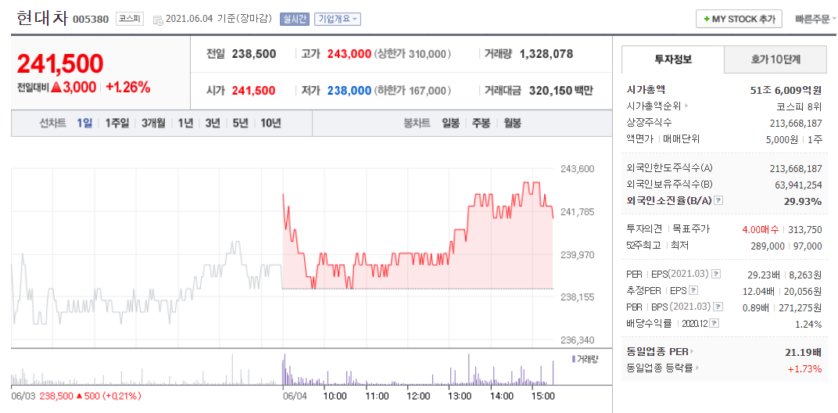This screenshot has height=413, width=838.
Task: Click the 현대차 stock name heading
Action: 41,18
